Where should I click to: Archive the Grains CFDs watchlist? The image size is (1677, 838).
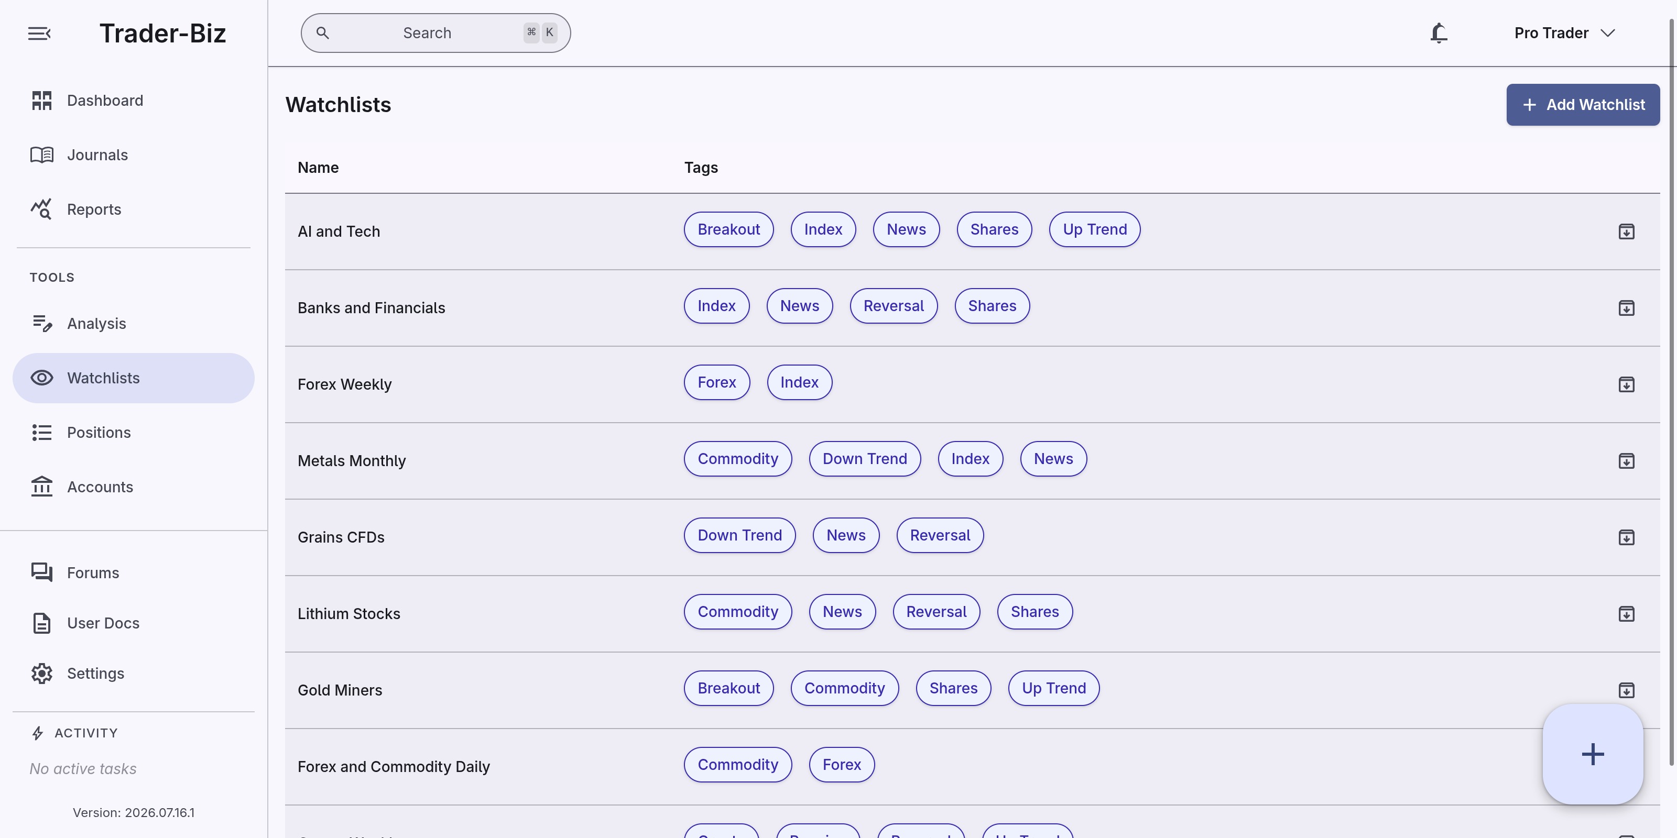[1626, 537]
